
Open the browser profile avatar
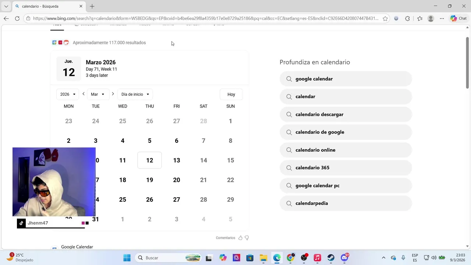click(431, 18)
